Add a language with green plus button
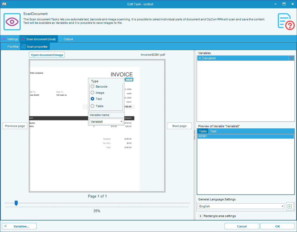This screenshot has height=232, width=297. click(290, 206)
